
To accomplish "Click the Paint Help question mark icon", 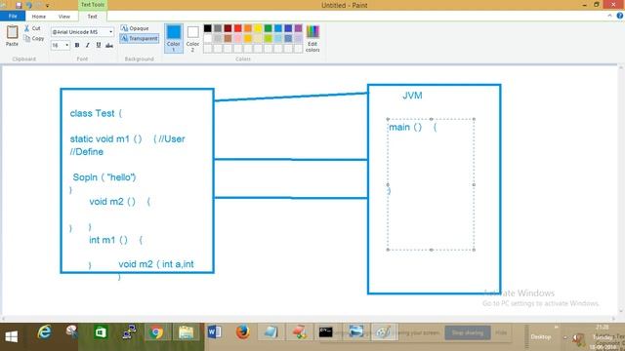I will pyautogui.click(x=620, y=16).
